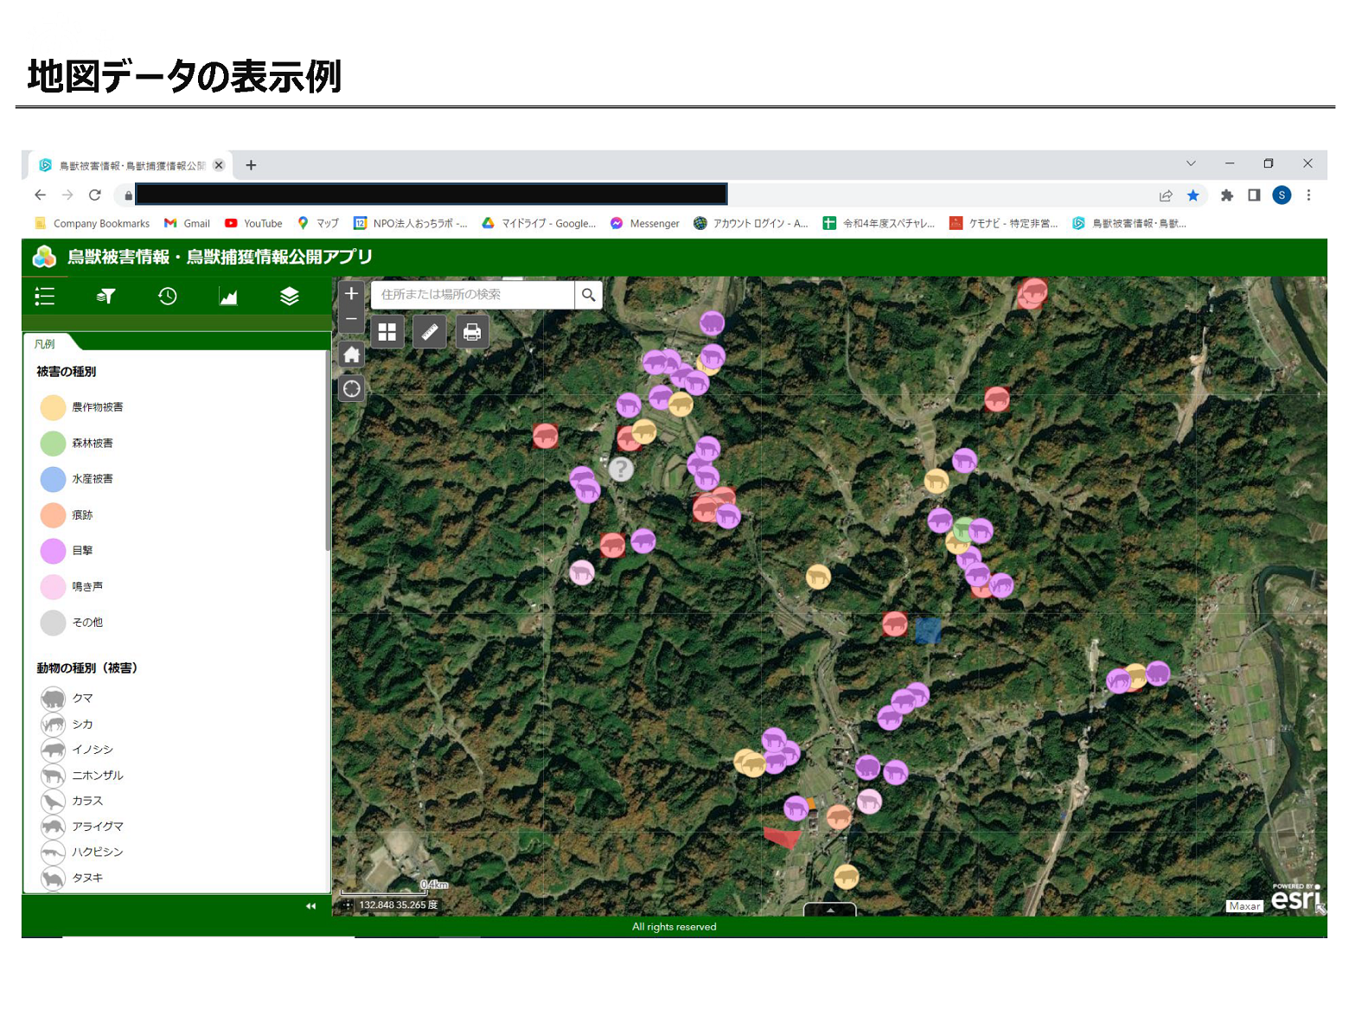Click the 目撃 purple legend swatch
The height and width of the screenshot is (1016, 1349).
tap(53, 551)
